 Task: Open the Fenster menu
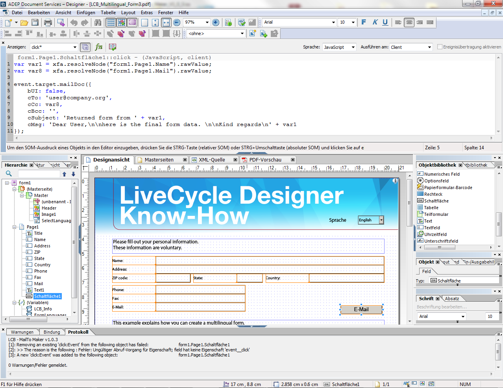(x=166, y=13)
